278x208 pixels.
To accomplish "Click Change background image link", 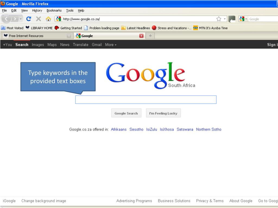I will coord(44,201).
